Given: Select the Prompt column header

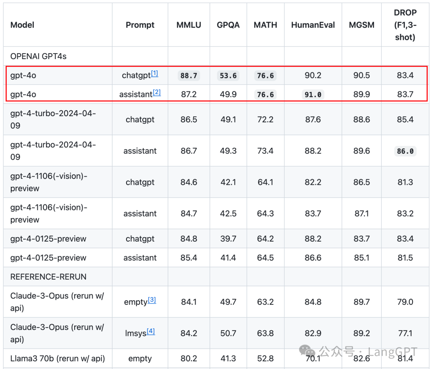Looking at the screenshot, I should click(140, 25).
